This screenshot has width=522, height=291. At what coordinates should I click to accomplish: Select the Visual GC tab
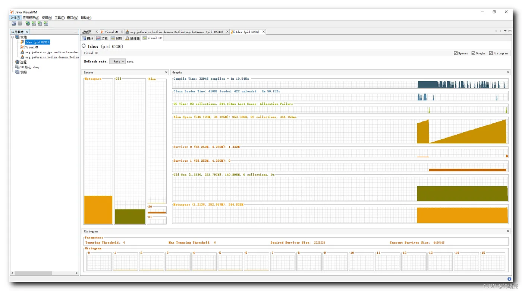pos(152,38)
